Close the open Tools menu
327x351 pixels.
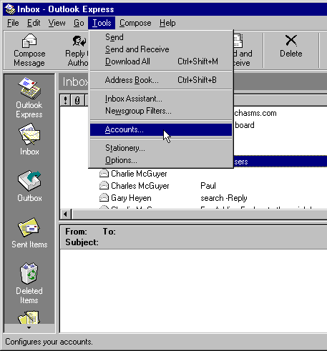point(102,23)
